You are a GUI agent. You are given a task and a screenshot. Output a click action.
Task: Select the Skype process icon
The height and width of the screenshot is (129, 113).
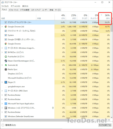coord(6,82)
